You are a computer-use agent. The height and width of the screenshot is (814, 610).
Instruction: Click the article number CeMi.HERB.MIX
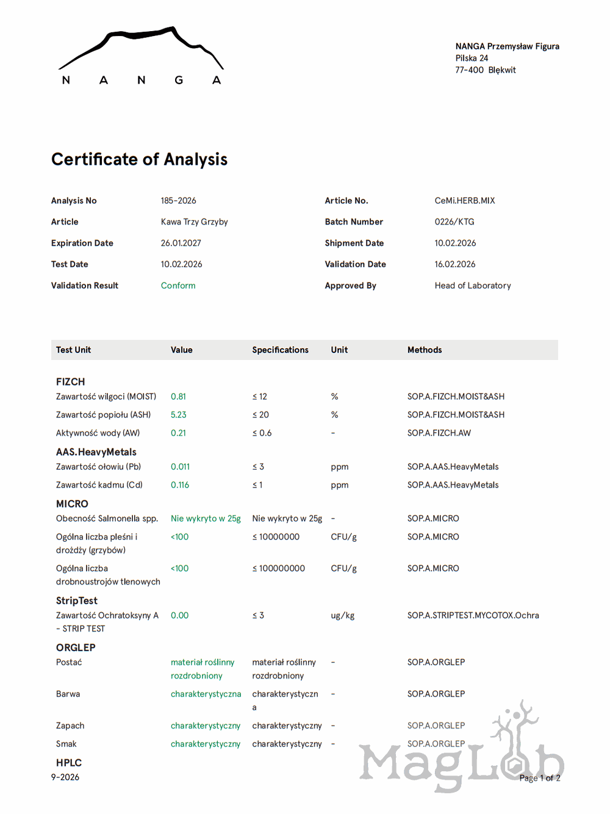tap(464, 201)
